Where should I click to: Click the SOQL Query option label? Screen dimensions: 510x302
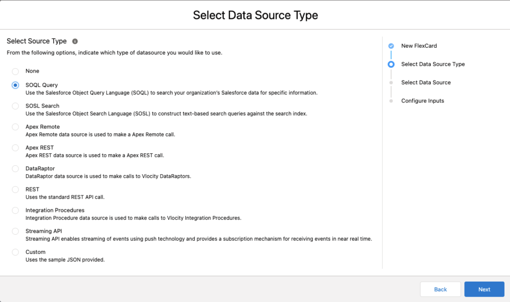[42, 85]
